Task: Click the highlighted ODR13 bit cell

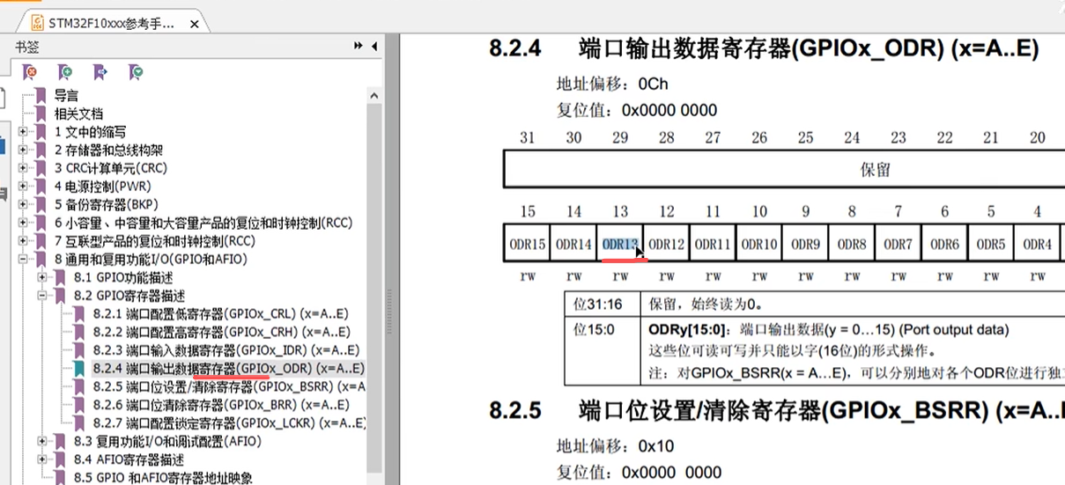Action: tap(620, 244)
